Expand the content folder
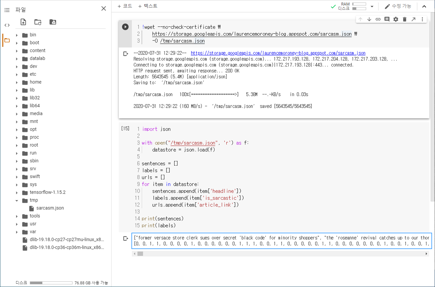This screenshot has height=287, width=435. click(17, 51)
